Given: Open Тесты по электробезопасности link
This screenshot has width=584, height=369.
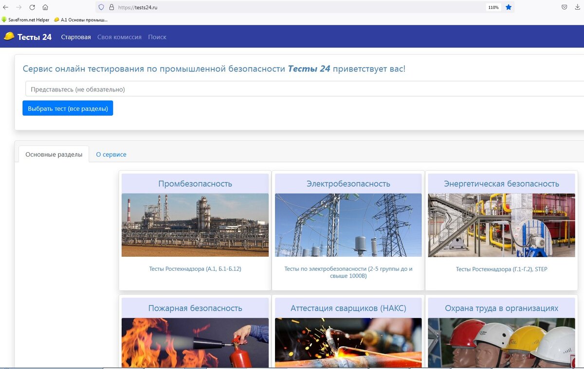Looking at the screenshot, I should [x=348, y=272].
